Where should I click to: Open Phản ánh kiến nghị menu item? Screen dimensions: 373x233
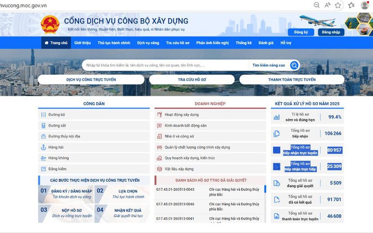[x=213, y=43]
